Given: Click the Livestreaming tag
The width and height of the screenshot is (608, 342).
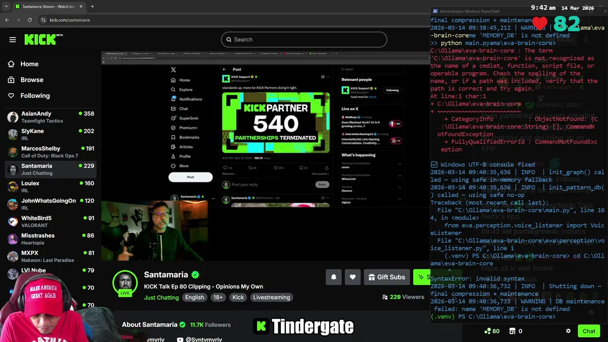Looking at the screenshot, I should tap(271, 297).
